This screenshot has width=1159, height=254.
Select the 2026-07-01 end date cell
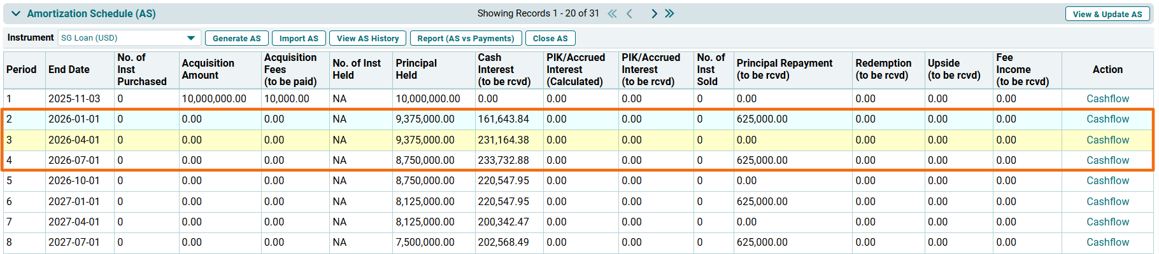[x=74, y=160]
